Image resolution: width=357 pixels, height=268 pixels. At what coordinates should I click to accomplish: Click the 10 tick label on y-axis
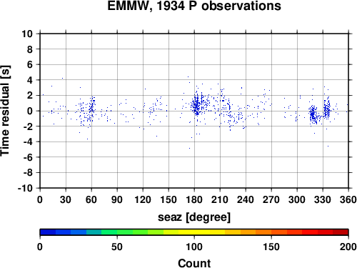click(27, 34)
